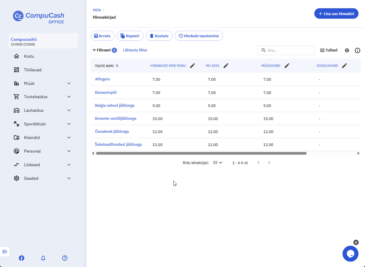Open the info icon next to print
365x267 pixels.
click(358, 50)
